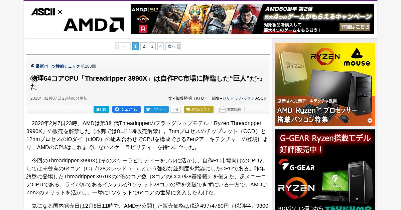Click update date 2020年02月07日 23時00分更新
This screenshot has height=210, width=401.
click(59, 98)
